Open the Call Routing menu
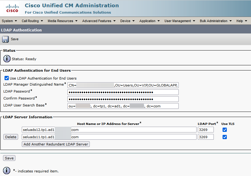This screenshot has height=176, width=251. tap(32, 21)
